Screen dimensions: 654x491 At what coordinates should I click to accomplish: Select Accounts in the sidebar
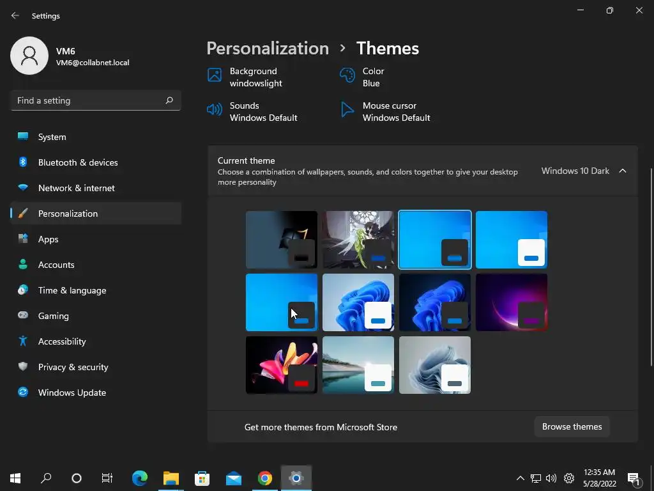coord(96,265)
